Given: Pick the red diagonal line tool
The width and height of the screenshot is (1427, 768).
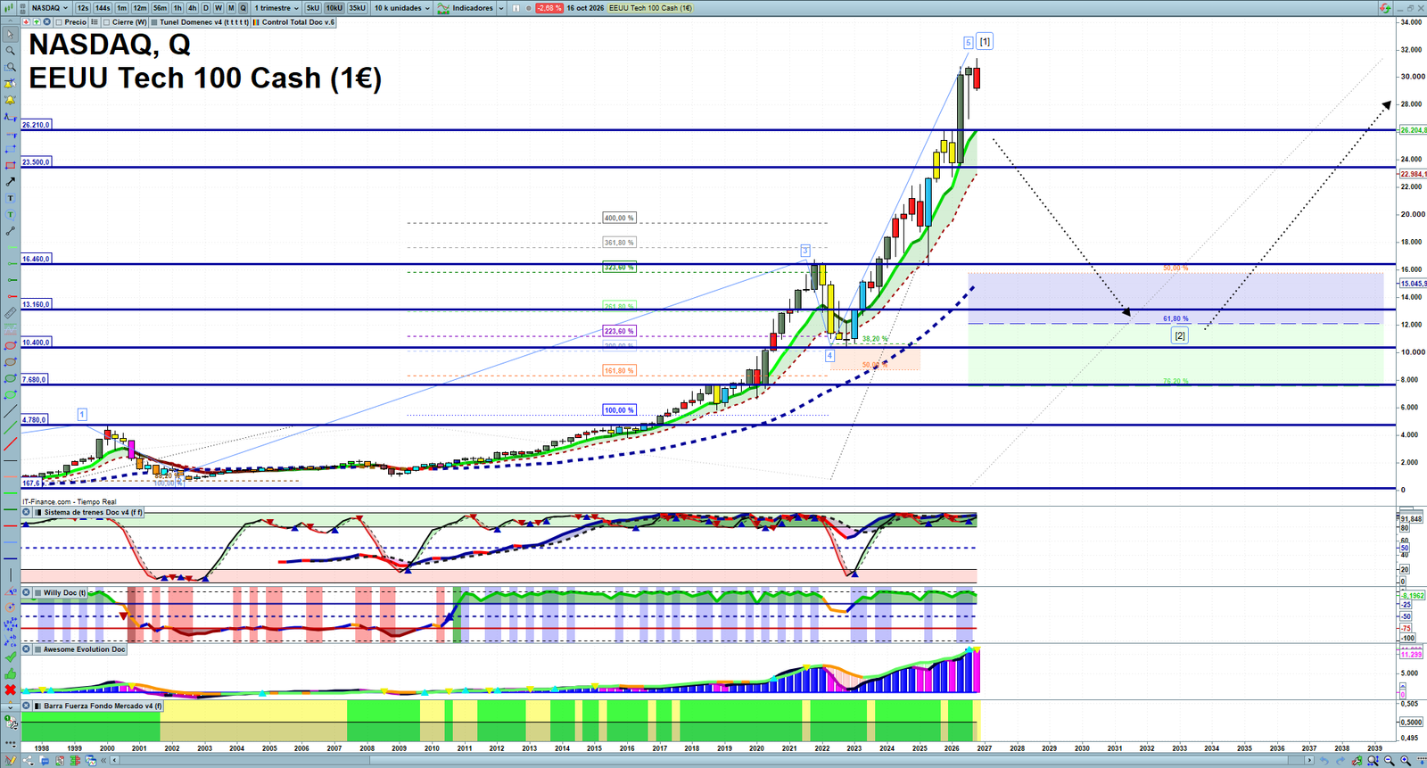Looking at the screenshot, I should [10, 444].
